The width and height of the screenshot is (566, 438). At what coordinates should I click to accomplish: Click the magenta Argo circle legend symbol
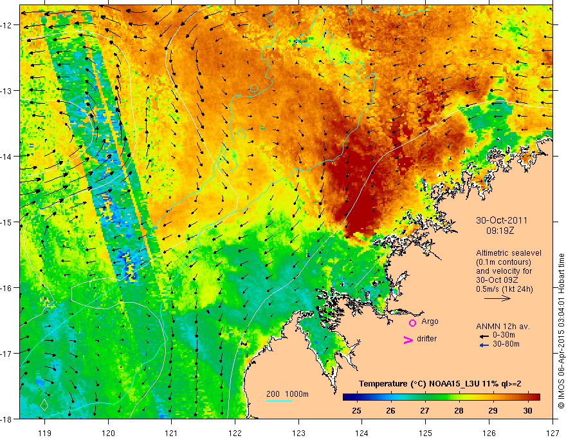412,323
